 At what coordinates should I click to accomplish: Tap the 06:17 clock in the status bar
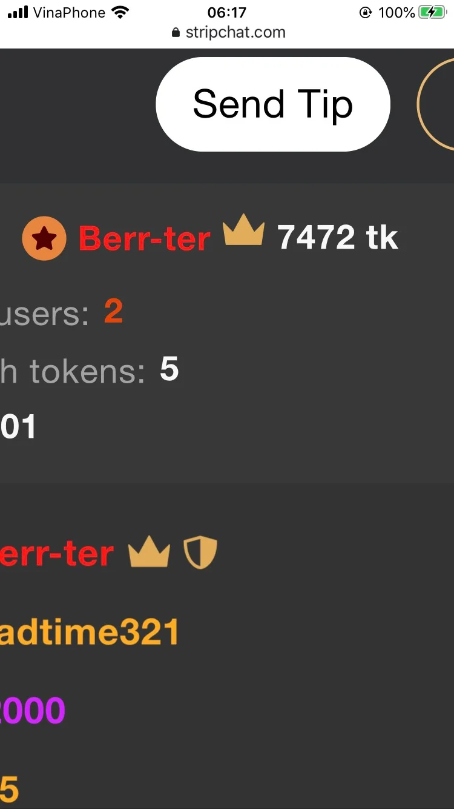(x=227, y=13)
